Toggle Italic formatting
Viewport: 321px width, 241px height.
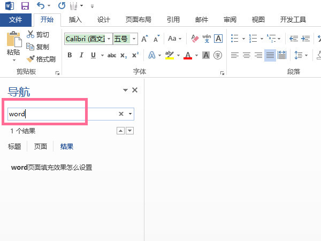pyautogui.click(x=82, y=55)
